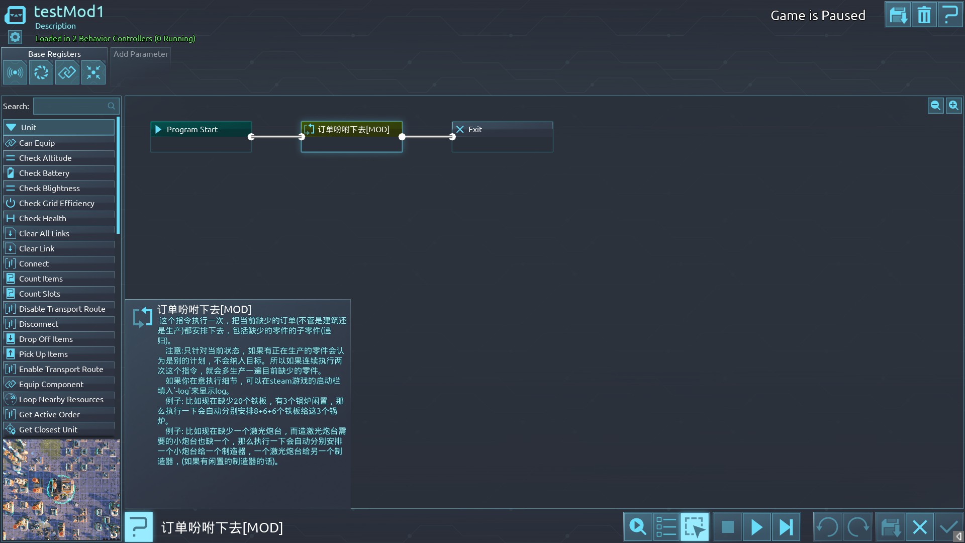Screen dimensions: 965x543
Task: Delete the behavior with trash icon
Action: click(x=924, y=15)
